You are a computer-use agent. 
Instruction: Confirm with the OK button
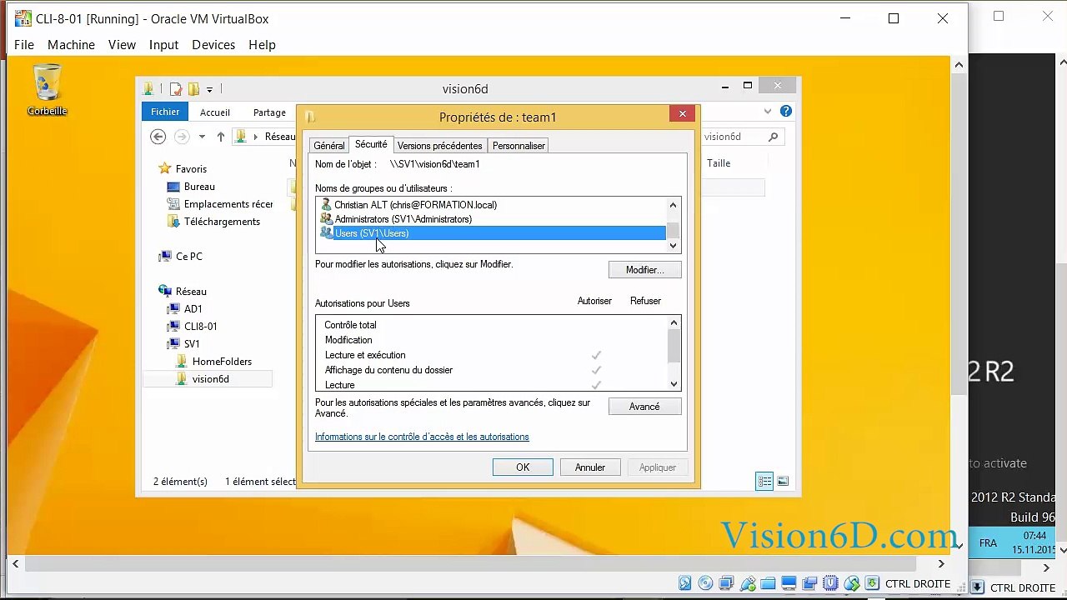(x=523, y=467)
